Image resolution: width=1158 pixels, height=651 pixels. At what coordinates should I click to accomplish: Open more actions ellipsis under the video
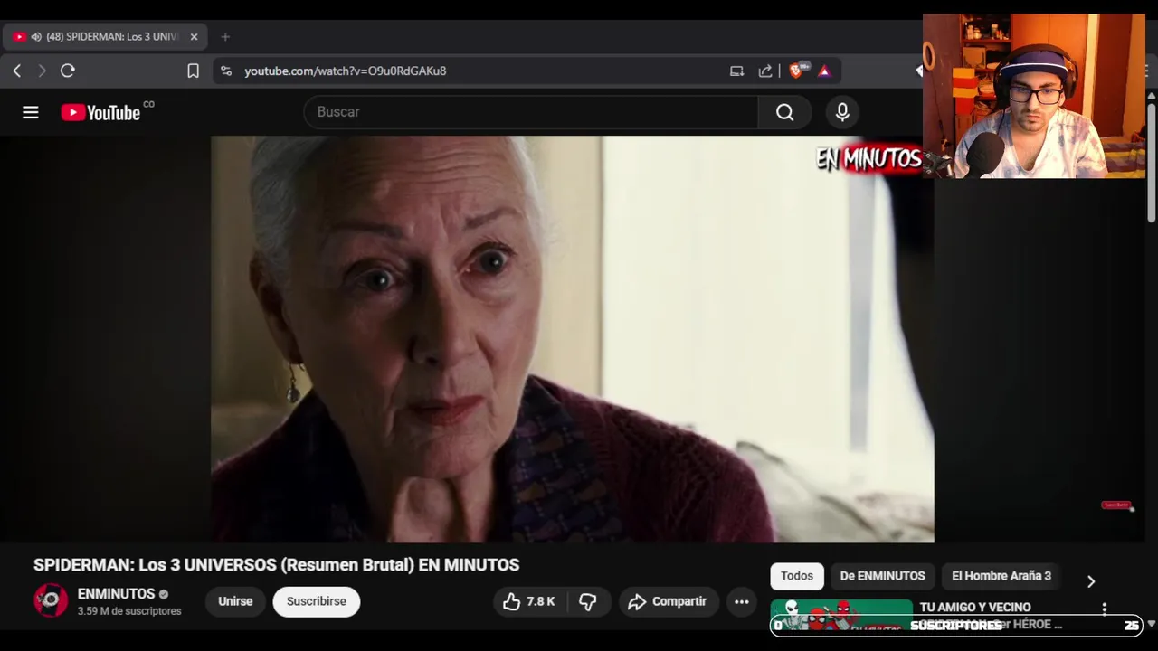(742, 601)
